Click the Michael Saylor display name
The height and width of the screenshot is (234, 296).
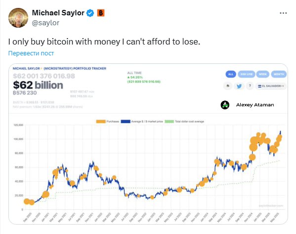pyautogui.click(x=58, y=13)
